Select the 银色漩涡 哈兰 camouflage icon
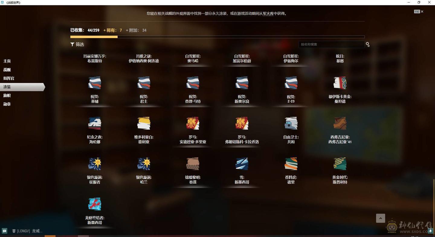The height and width of the screenshot is (237, 435). 144,164
